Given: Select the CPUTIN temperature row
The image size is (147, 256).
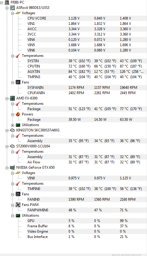Looking at the screenshot, I should [x=87, y=66].
